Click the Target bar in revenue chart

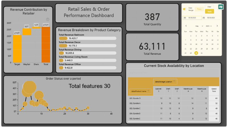17,48
